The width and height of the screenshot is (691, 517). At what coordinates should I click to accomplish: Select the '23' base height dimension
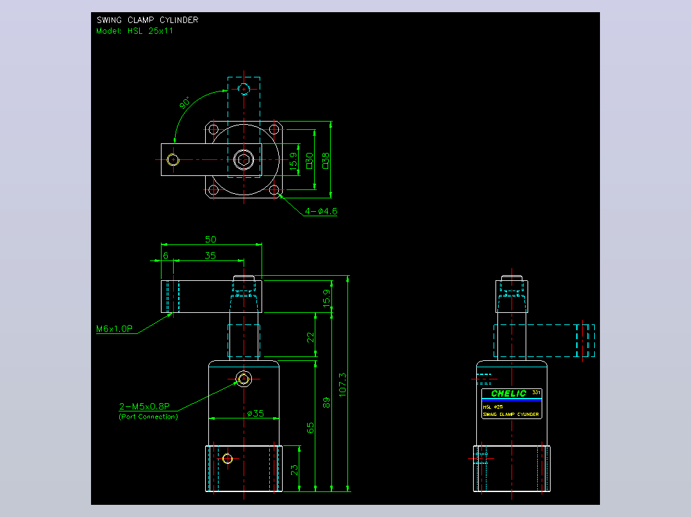click(294, 470)
